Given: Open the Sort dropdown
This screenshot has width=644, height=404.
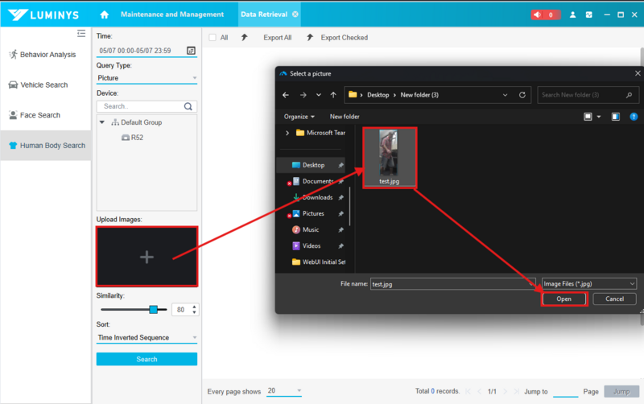Looking at the screenshot, I should click(147, 337).
